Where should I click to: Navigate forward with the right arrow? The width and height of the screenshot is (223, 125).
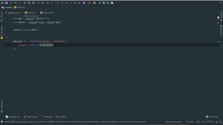tap(52, 3)
